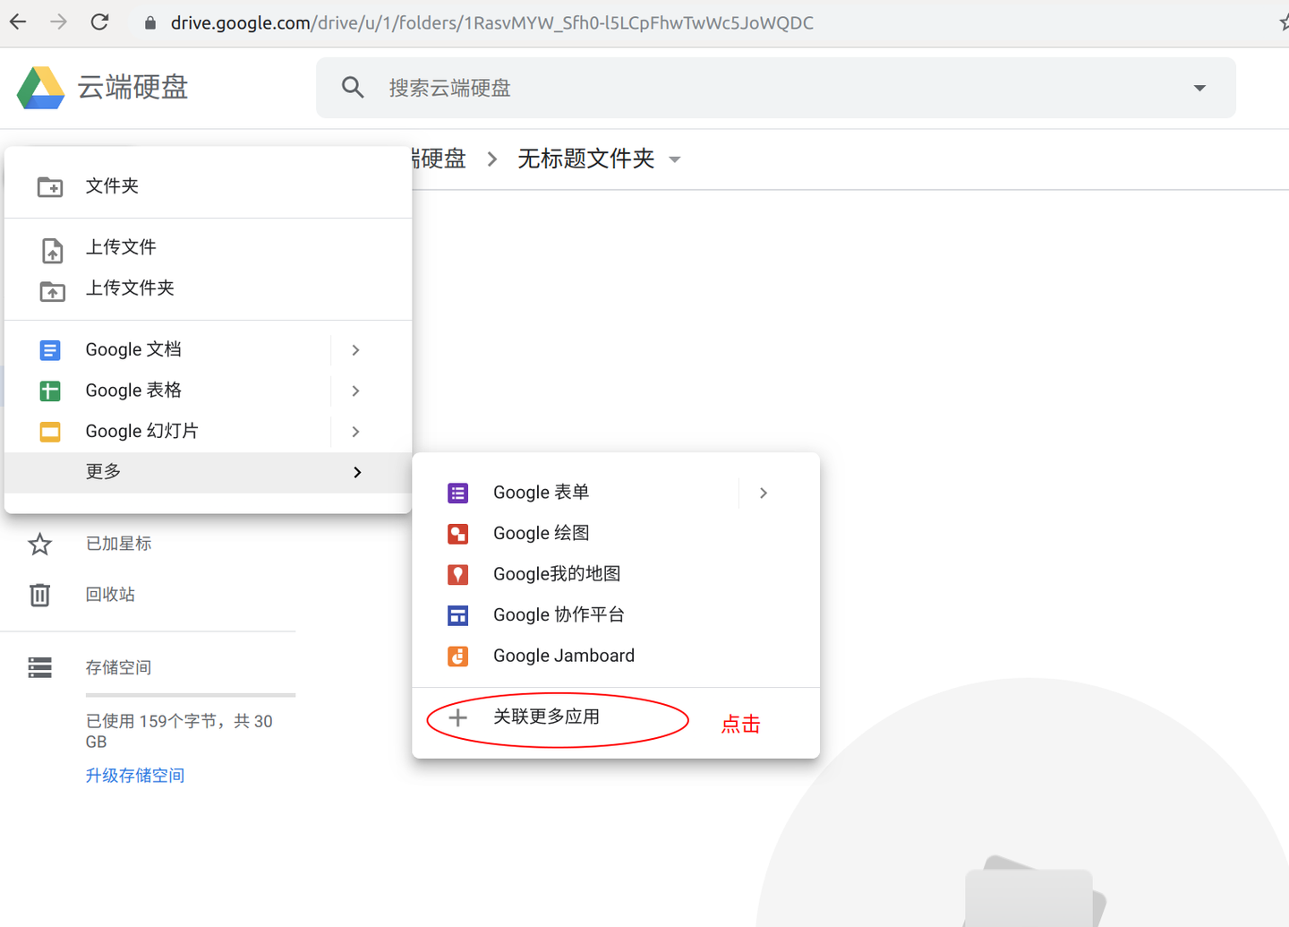Screen dimensions: 1289x927
Task: Click the red Google Drawings icon
Action: pyautogui.click(x=457, y=535)
